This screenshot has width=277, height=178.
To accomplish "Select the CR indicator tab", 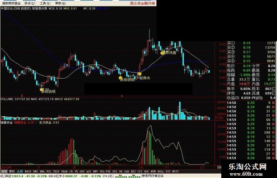I will point(71,171).
